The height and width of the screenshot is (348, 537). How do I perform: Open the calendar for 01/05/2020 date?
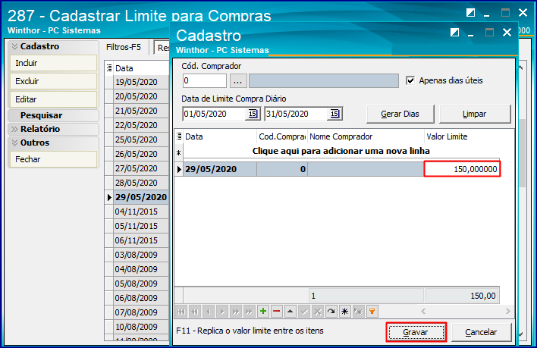[253, 114]
